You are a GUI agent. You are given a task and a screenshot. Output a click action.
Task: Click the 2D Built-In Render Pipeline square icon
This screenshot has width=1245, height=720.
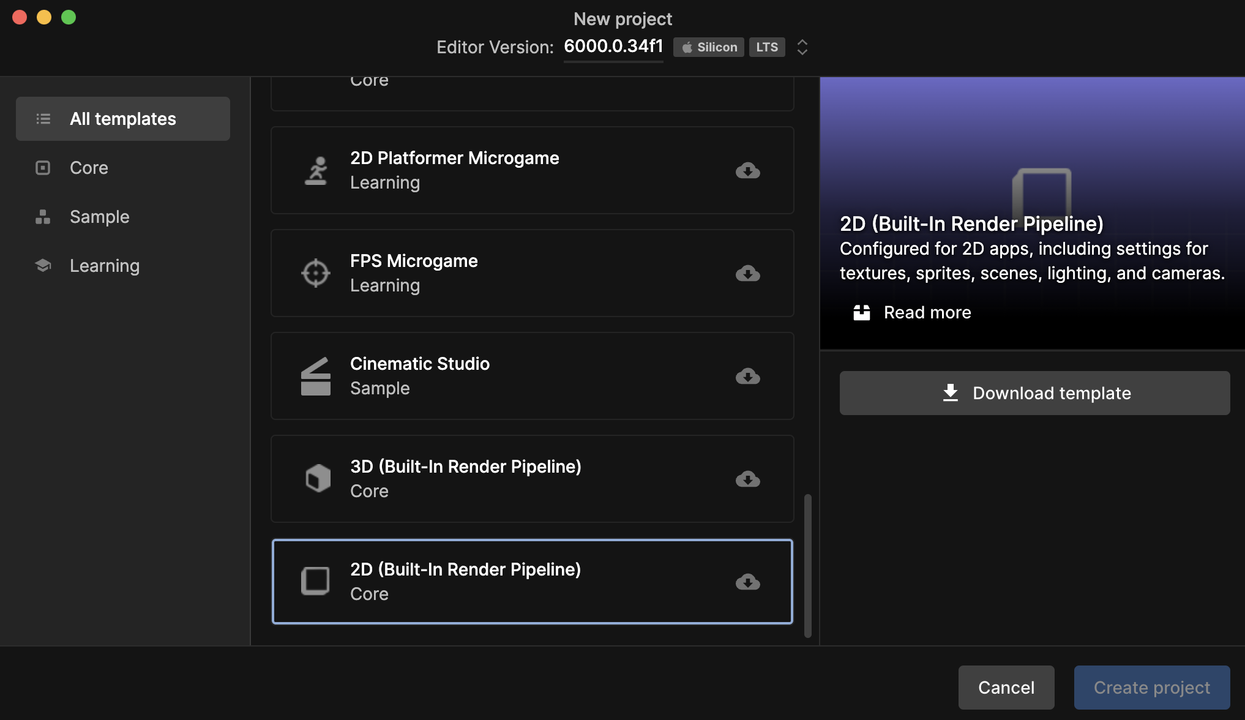coord(316,581)
